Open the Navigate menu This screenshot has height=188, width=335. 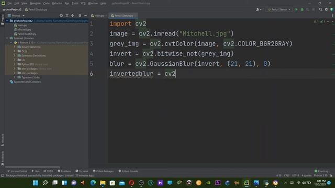tap(35, 4)
